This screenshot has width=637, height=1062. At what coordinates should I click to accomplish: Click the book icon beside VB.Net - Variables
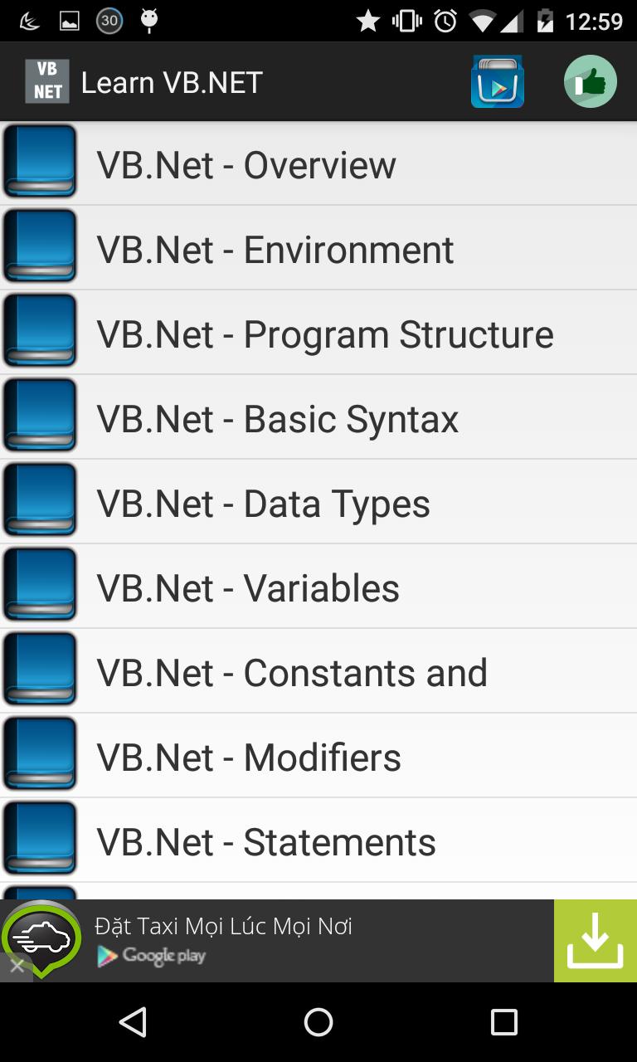(x=40, y=585)
